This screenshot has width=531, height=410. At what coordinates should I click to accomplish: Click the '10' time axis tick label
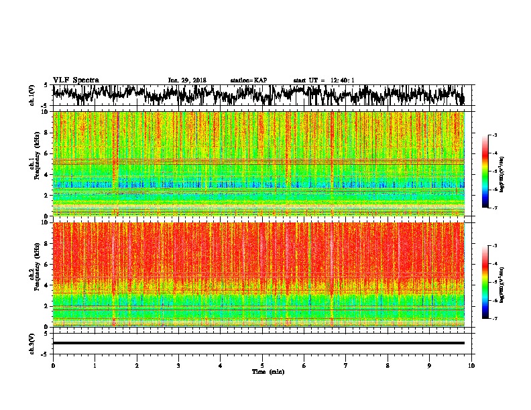(x=471, y=366)
